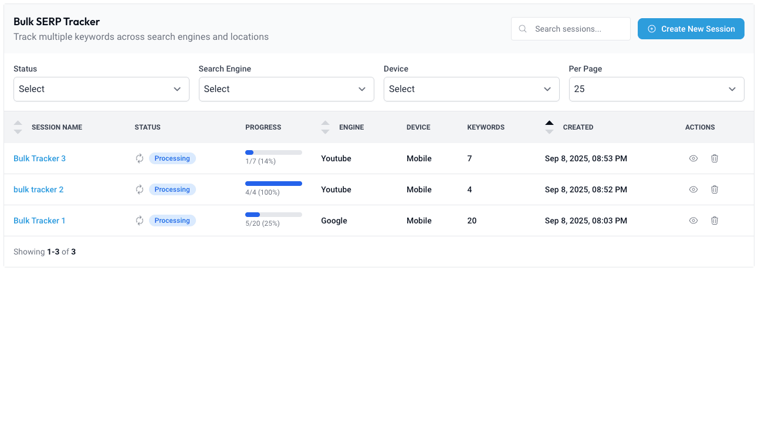Click the Processing badge for Bulk Tracker 3
758x424 pixels.
point(172,158)
